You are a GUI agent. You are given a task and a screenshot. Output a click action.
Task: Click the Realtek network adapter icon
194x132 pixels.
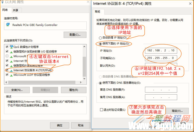pos(8,24)
